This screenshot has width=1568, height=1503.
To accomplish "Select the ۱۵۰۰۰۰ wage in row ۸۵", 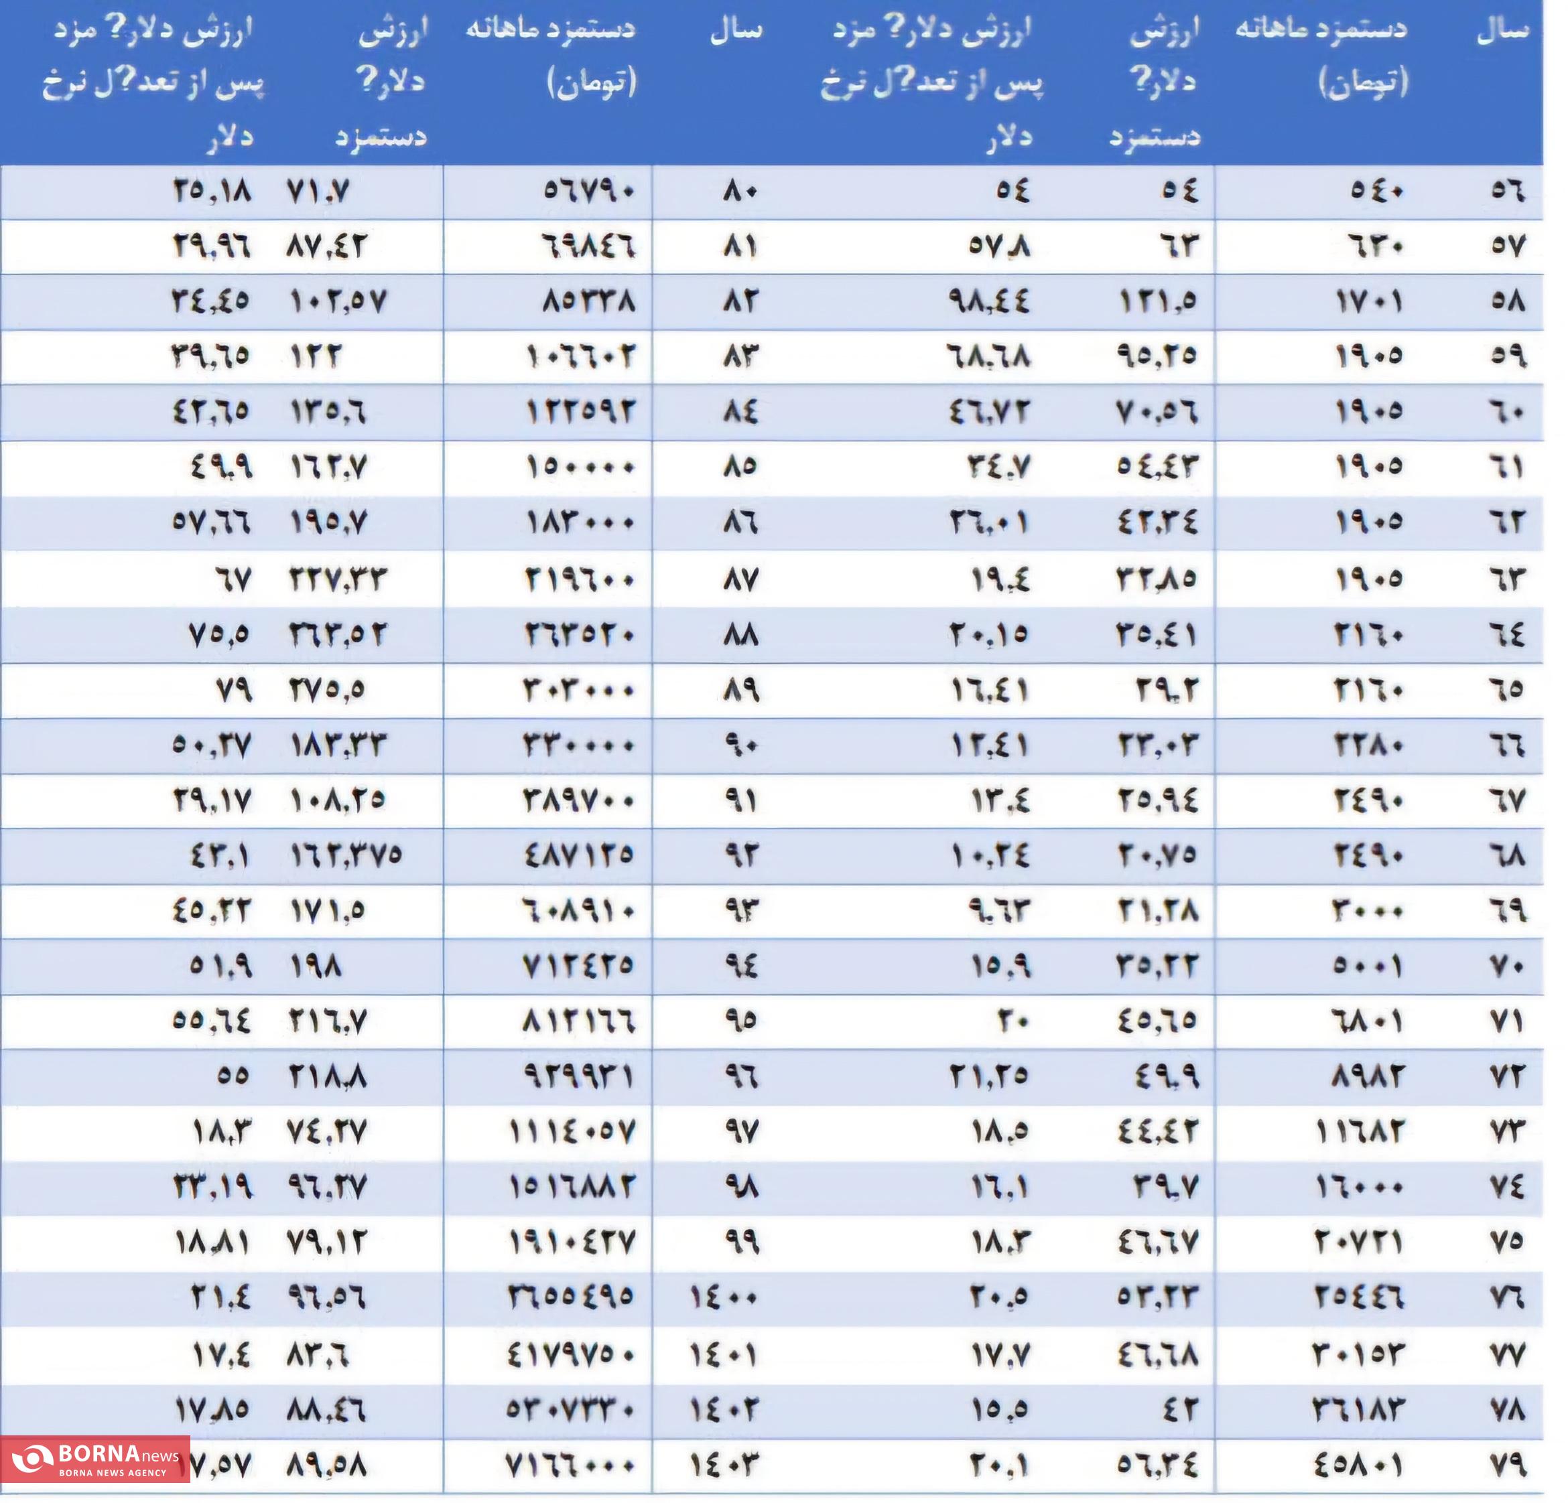I will (580, 466).
